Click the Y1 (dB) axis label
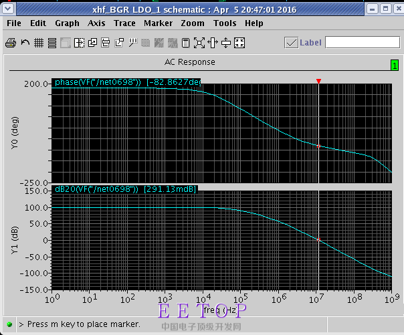 coord(15,240)
